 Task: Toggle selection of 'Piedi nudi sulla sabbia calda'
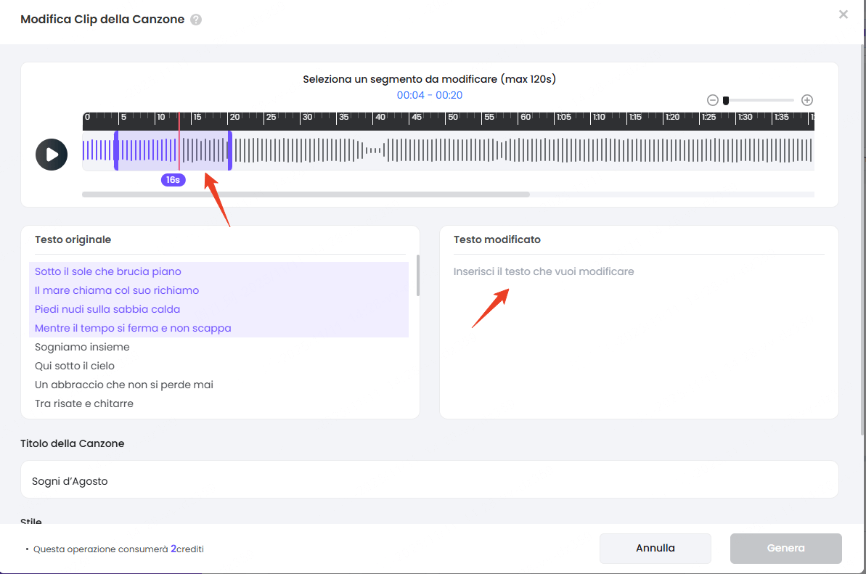click(107, 309)
